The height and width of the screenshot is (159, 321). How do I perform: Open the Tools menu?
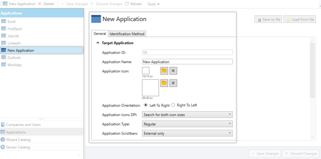(153, 4)
